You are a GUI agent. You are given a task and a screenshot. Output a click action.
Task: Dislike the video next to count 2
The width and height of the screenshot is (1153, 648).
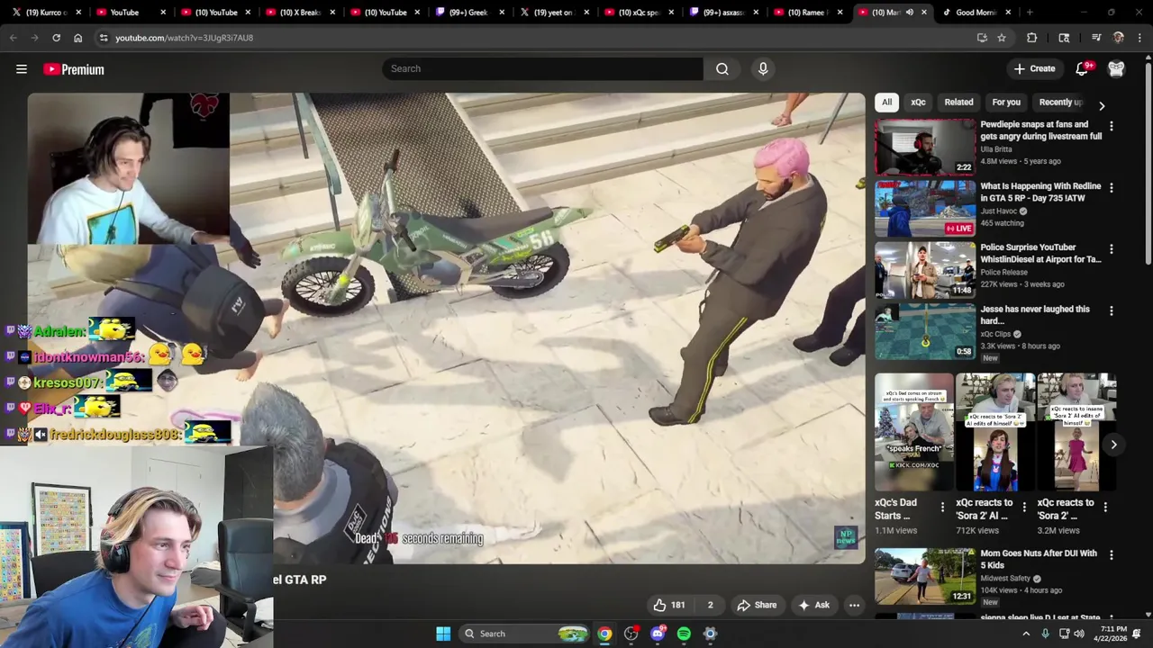click(x=710, y=605)
